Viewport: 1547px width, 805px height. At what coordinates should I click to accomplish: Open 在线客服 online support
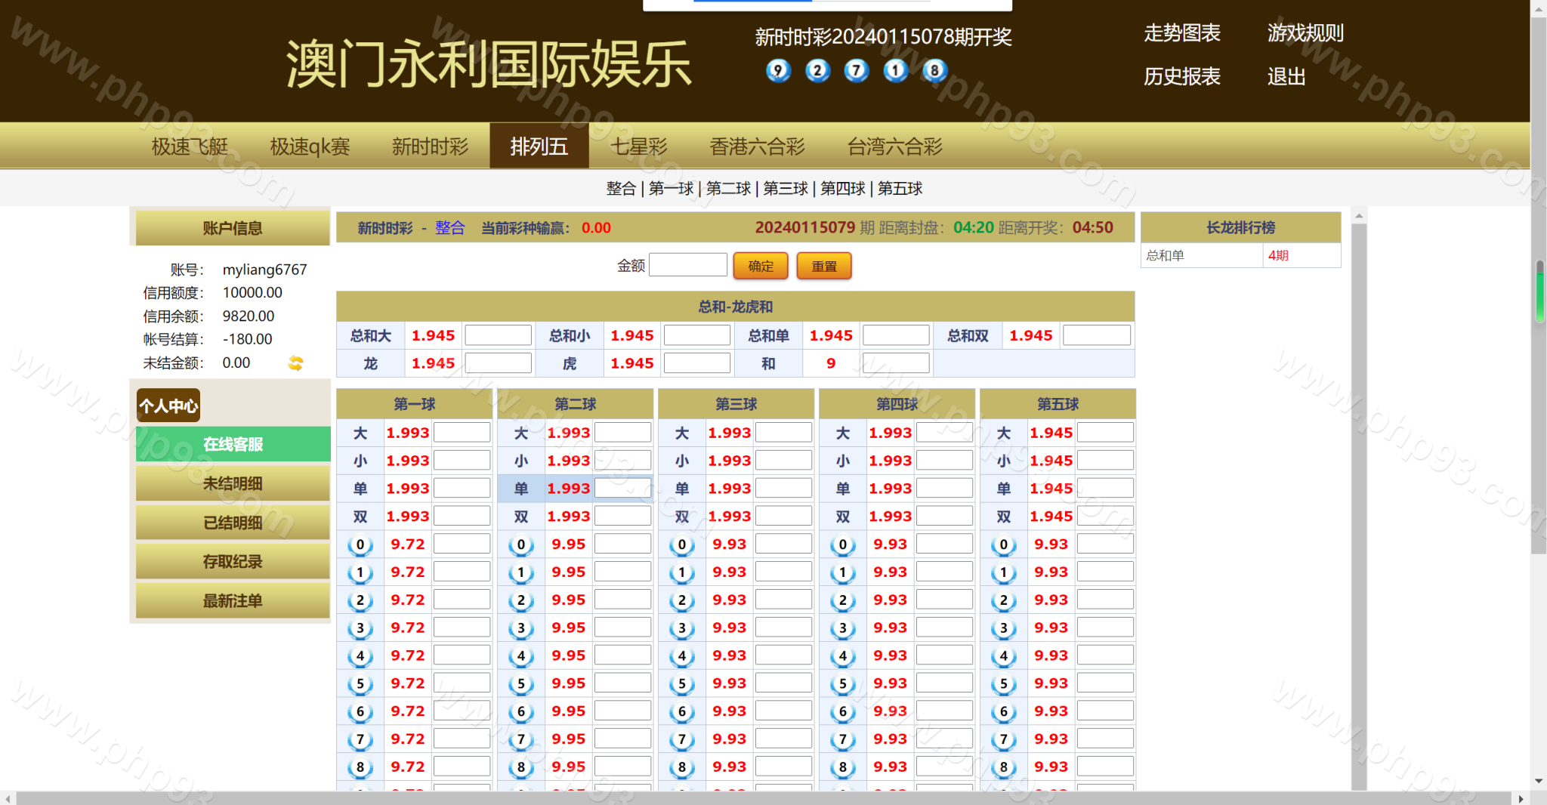point(233,444)
